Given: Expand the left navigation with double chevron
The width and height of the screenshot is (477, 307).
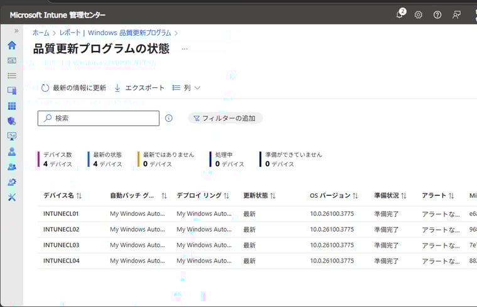Looking at the screenshot, I should pos(16,31).
